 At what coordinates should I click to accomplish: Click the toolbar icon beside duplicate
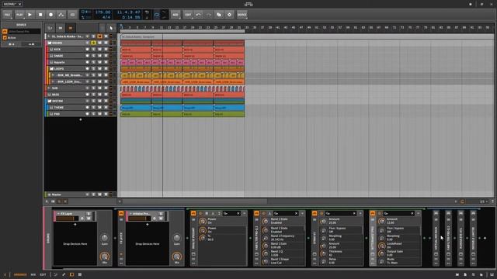(230, 15)
